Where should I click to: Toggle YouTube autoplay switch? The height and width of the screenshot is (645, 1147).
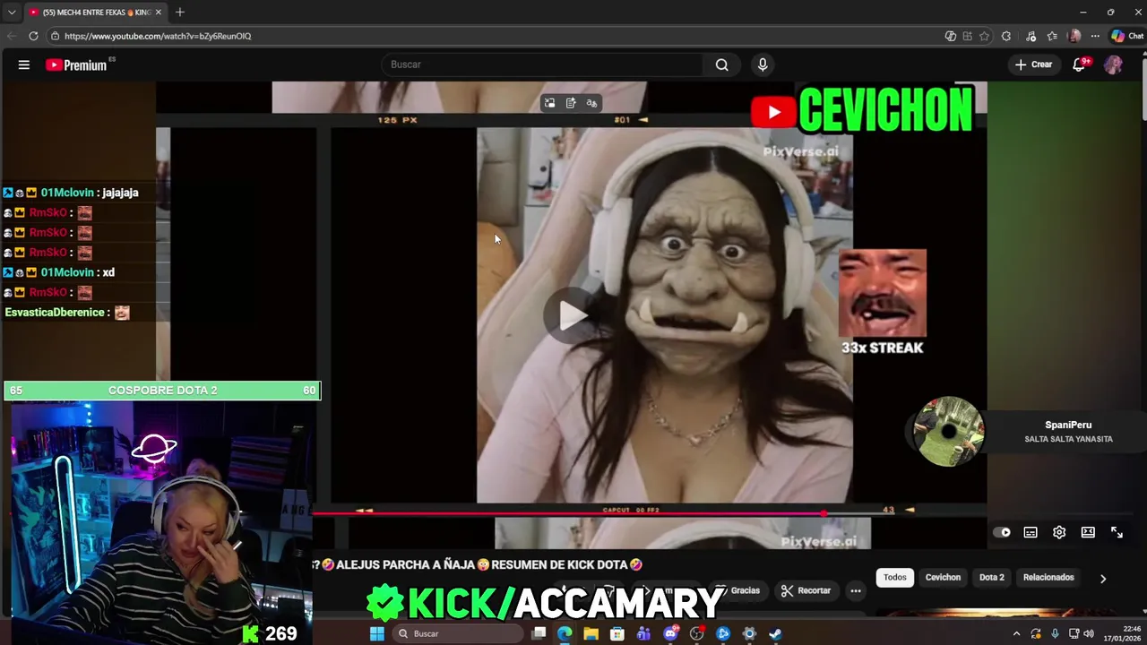tap(1002, 532)
